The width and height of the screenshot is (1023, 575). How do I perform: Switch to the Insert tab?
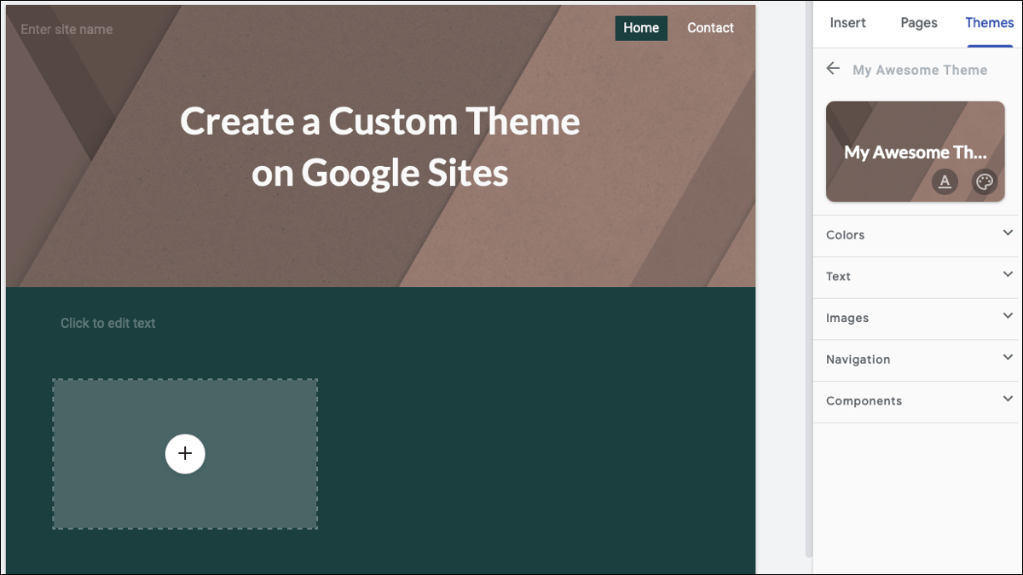(x=847, y=23)
